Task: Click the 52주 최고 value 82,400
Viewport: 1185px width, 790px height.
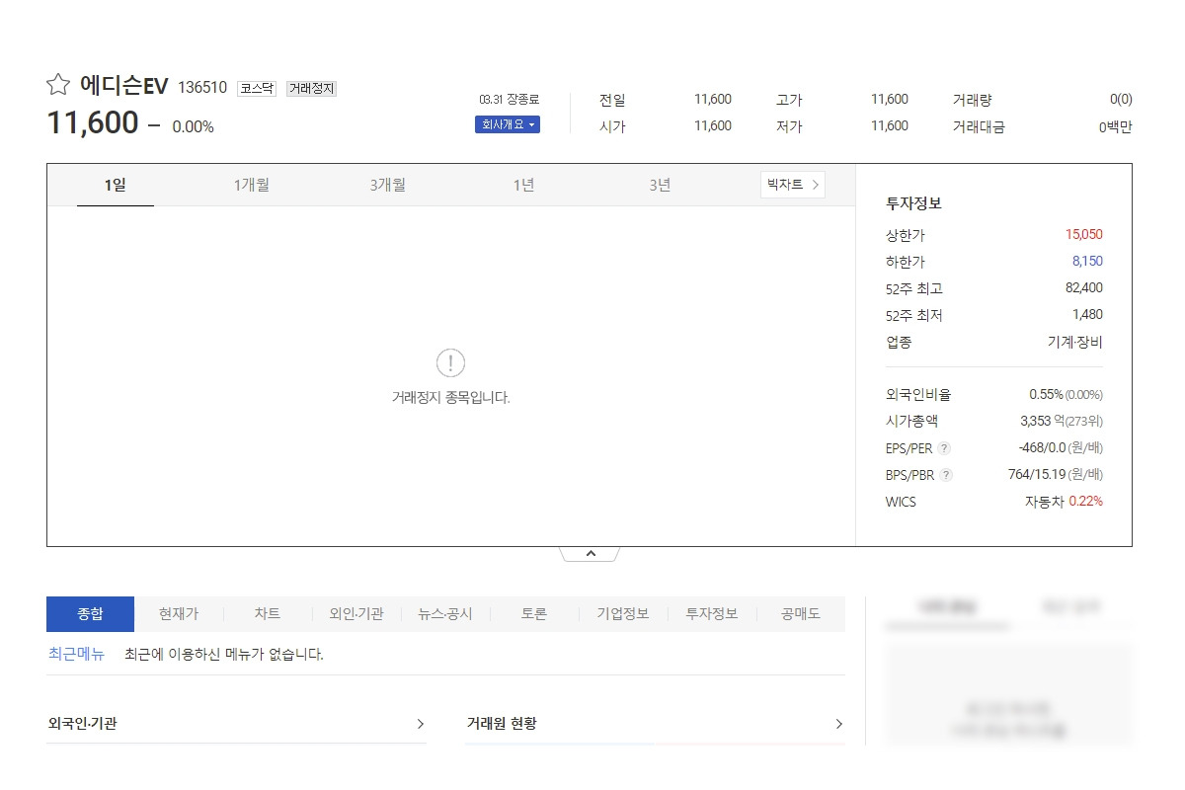Action: tap(1083, 288)
